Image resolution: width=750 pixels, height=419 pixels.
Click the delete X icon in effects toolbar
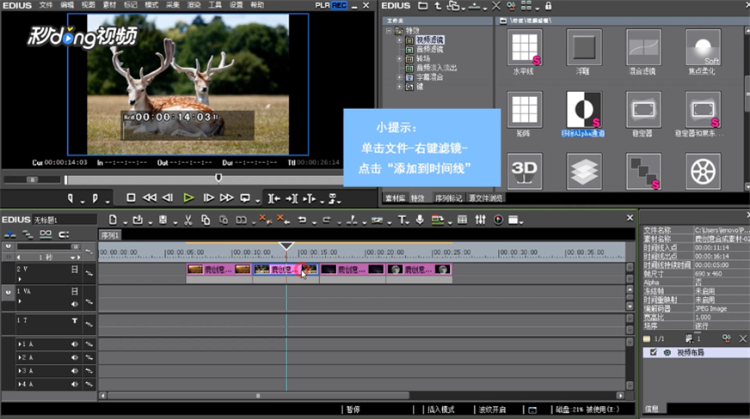click(x=496, y=6)
